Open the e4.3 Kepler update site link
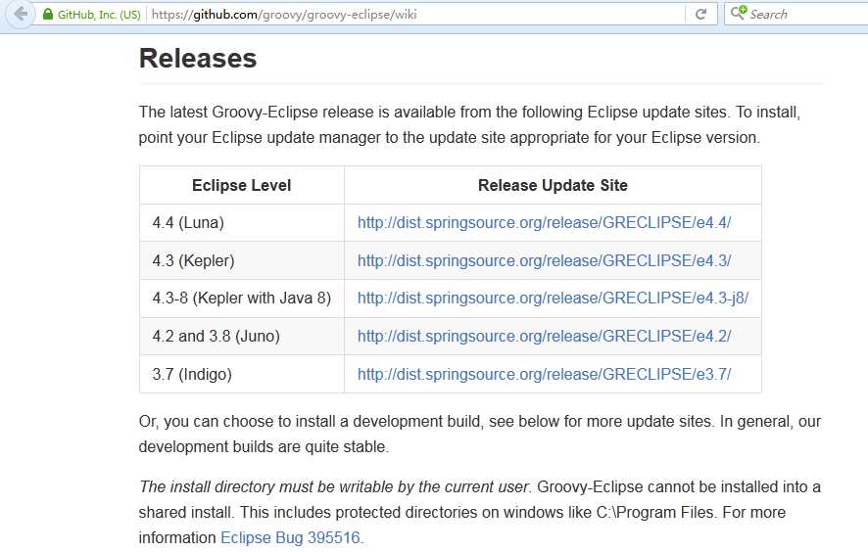The width and height of the screenshot is (868, 552). [x=544, y=260]
